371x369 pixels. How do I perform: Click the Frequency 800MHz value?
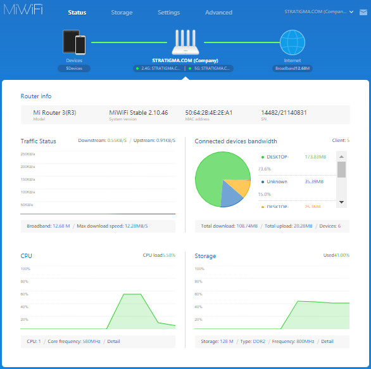click(x=305, y=341)
